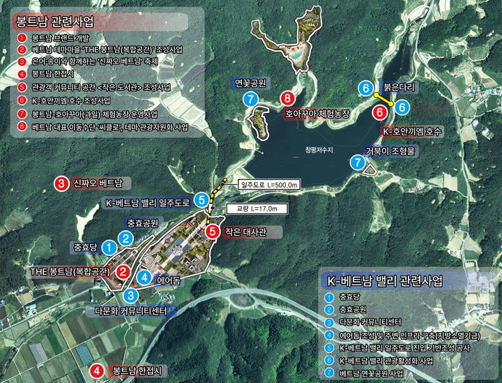Image resolution: width=502 pixels, height=383 pixels.
Task: Select blue marker 7 next to 연꽃공원
Action: click(x=250, y=99)
